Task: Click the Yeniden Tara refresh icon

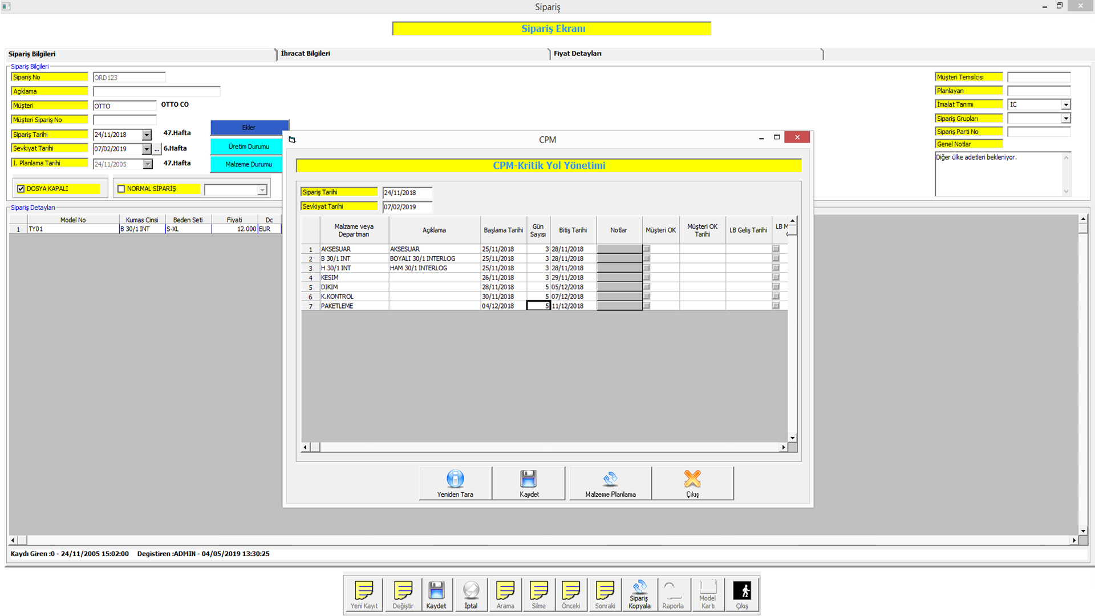Action: click(x=455, y=479)
